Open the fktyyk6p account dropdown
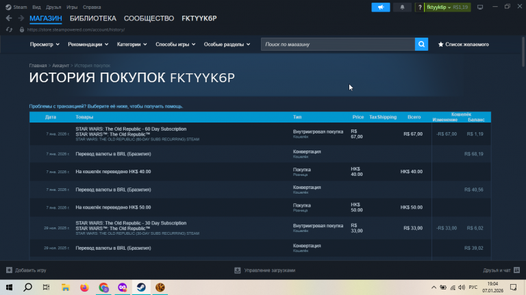 click(447, 7)
